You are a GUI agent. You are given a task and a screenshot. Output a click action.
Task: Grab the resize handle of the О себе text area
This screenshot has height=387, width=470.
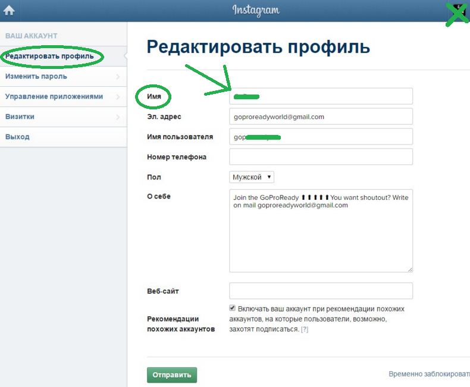(x=410, y=269)
